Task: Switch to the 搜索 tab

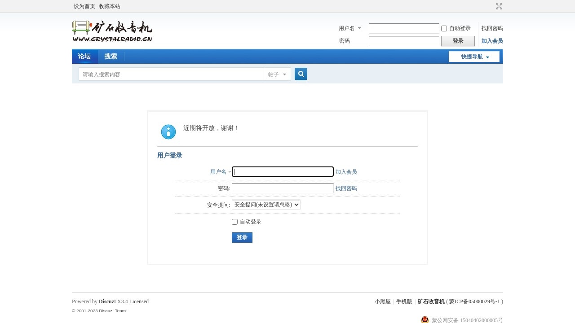Action: click(x=111, y=56)
